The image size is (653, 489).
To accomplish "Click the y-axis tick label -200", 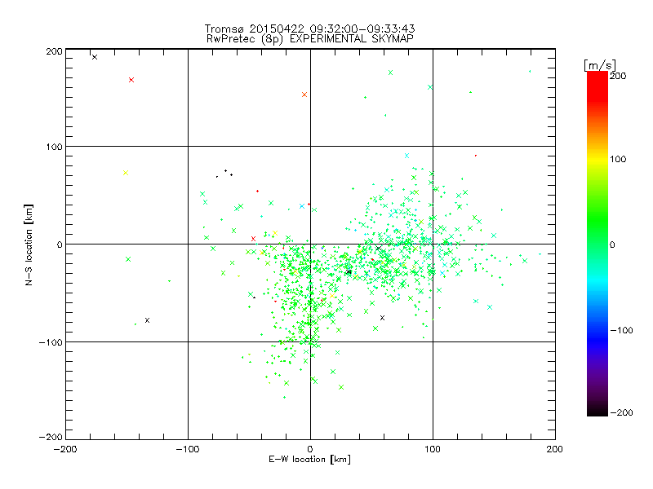I will pyautogui.click(x=51, y=437).
